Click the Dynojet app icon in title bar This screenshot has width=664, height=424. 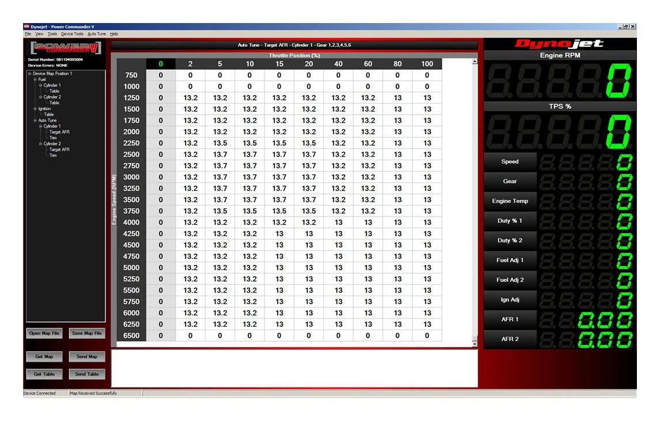pyautogui.click(x=27, y=26)
